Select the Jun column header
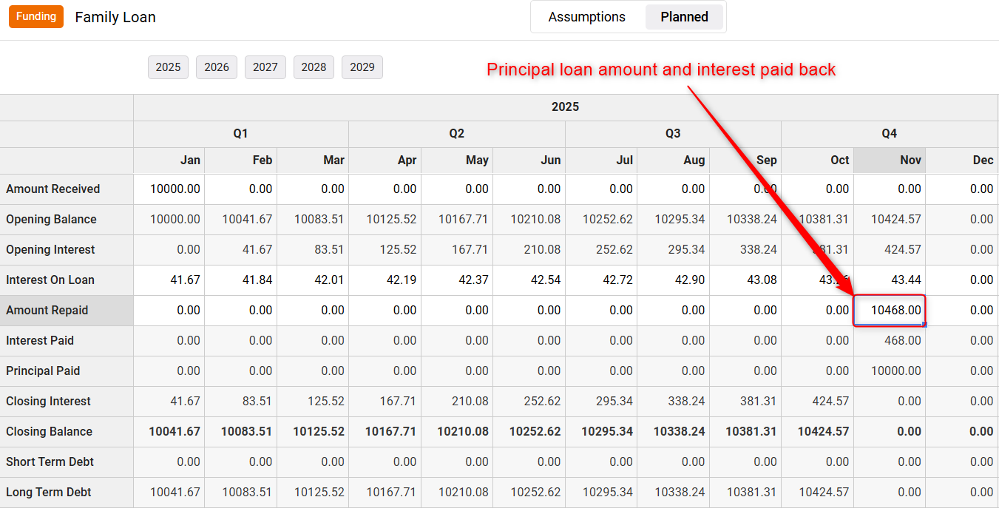 [529, 160]
